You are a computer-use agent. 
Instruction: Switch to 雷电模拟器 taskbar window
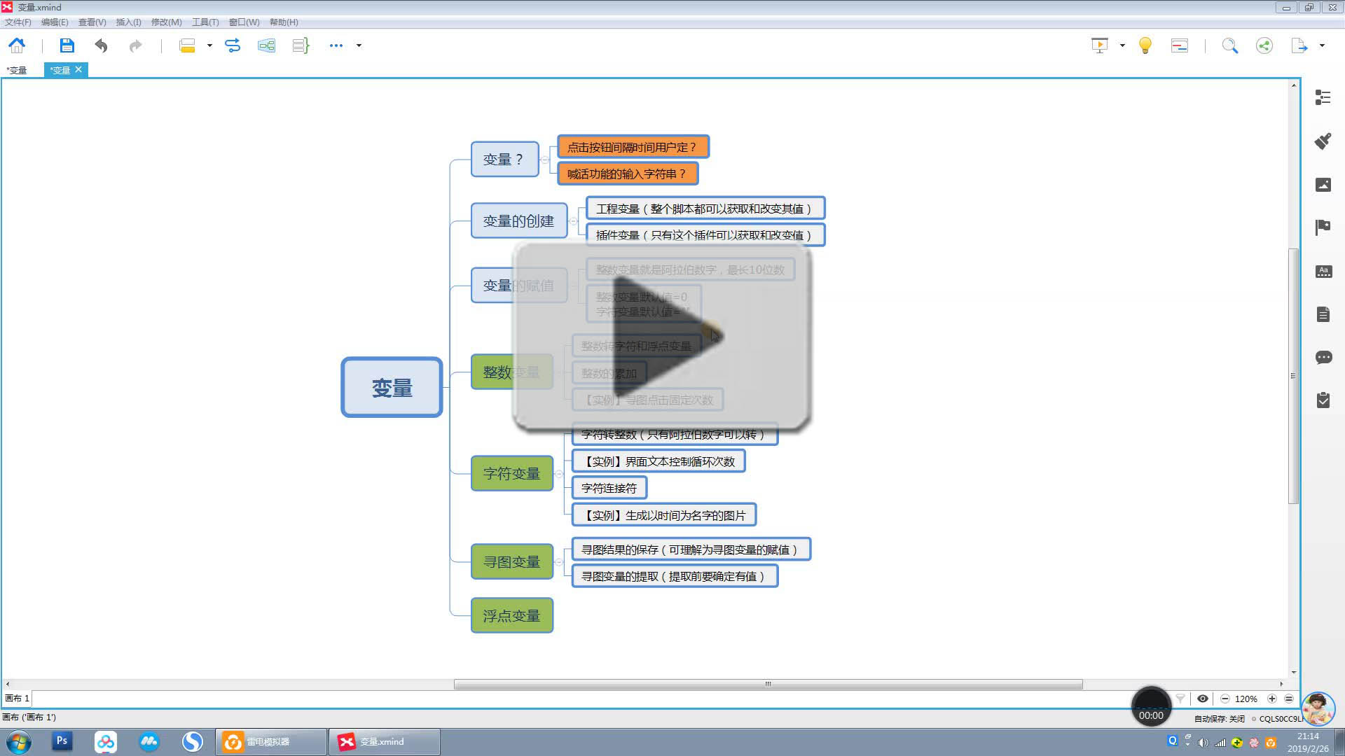click(x=272, y=742)
